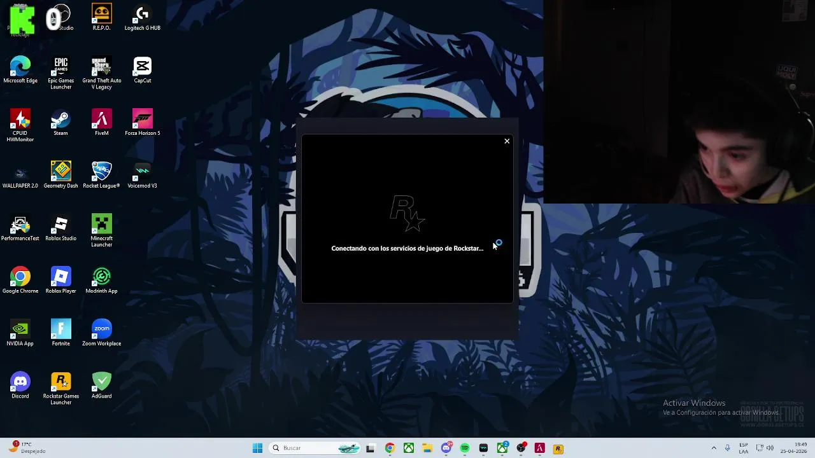Image resolution: width=815 pixels, height=458 pixels.
Task: Select the PerformanceTest desktop icon
Action: [x=20, y=228]
